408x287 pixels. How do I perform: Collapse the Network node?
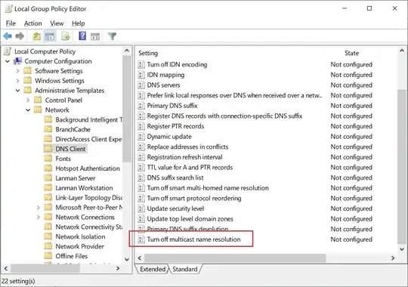(x=28, y=110)
